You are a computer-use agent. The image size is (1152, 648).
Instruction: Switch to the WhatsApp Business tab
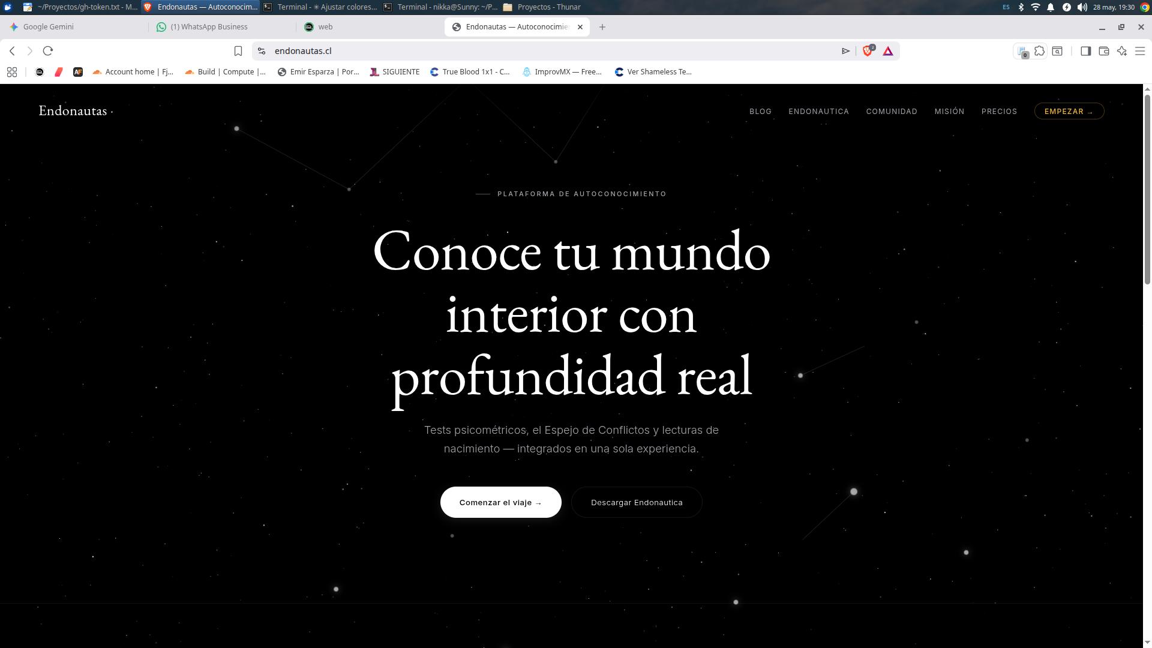pyautogui.click(x=222, y=27)
